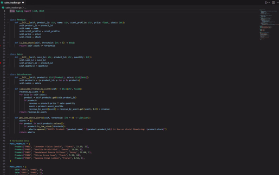This screenshot has width=279, height=175.
Task: Split the editor to the right
Action: pyautogui.click(x=273, y=2)
